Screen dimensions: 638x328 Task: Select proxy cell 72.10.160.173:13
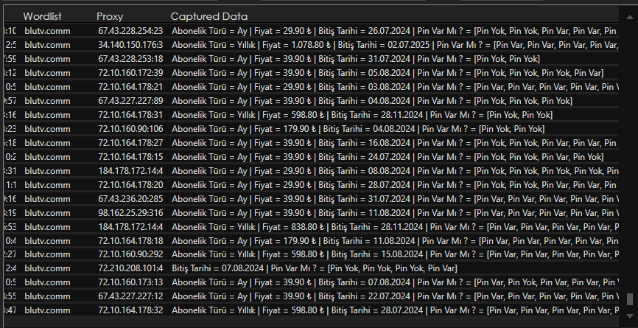130,282
